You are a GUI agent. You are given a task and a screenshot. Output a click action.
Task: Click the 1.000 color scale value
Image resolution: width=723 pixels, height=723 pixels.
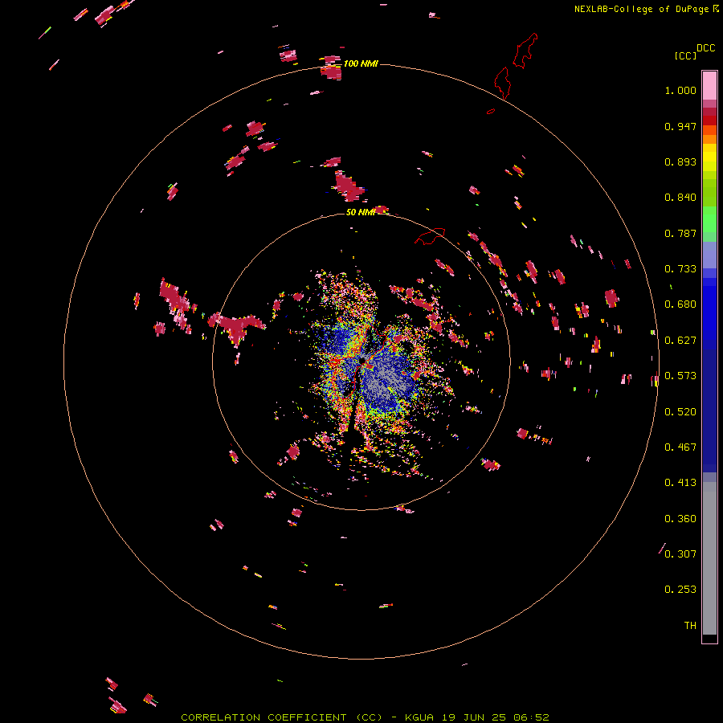pos(680,90)
